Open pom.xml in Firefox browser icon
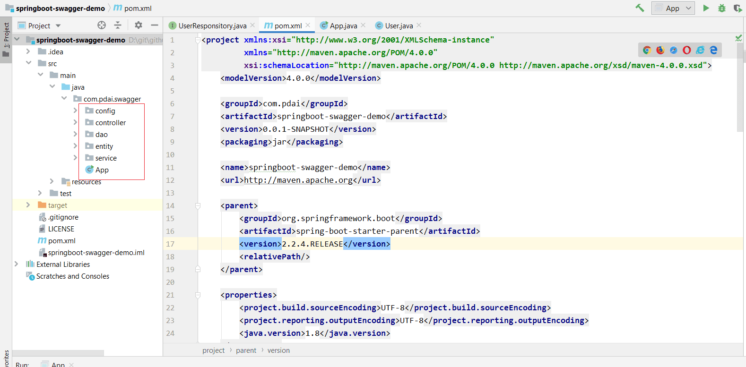This screenshot has height=367, width=746. [660, 50]
